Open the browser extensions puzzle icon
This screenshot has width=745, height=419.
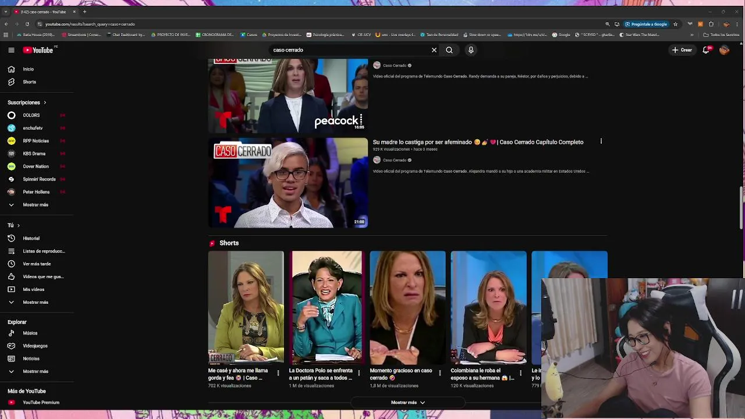coord(711,24)
